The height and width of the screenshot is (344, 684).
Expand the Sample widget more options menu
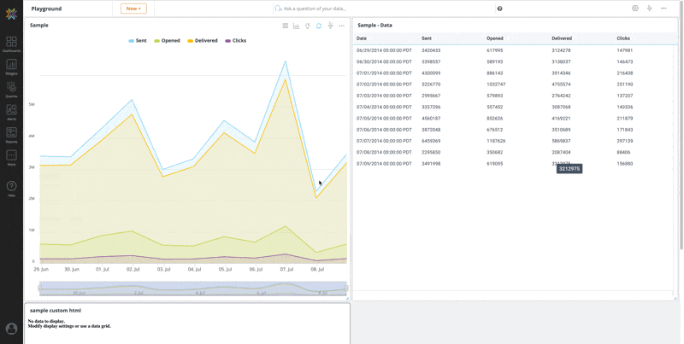coord(342,26)
